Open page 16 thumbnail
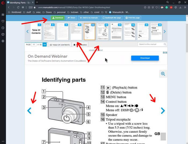The height and width of the screenshot is (144, 188). click(157, 32)
